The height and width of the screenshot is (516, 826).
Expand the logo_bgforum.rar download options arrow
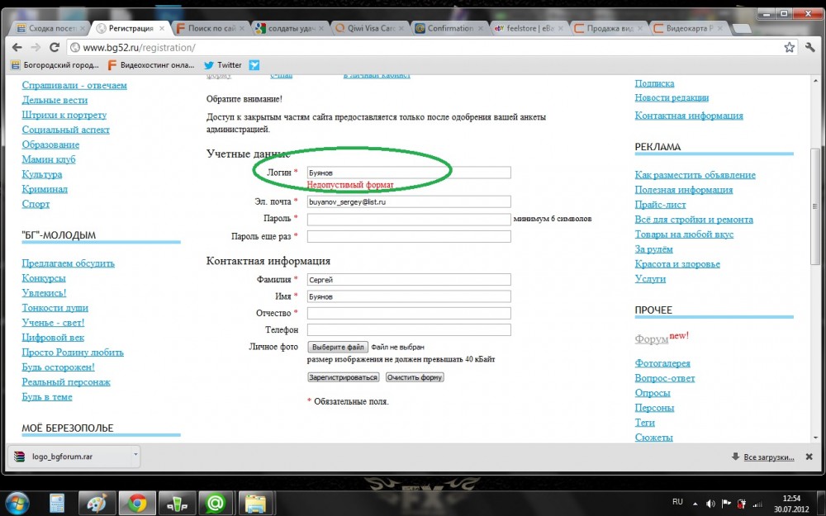(135, 455)
